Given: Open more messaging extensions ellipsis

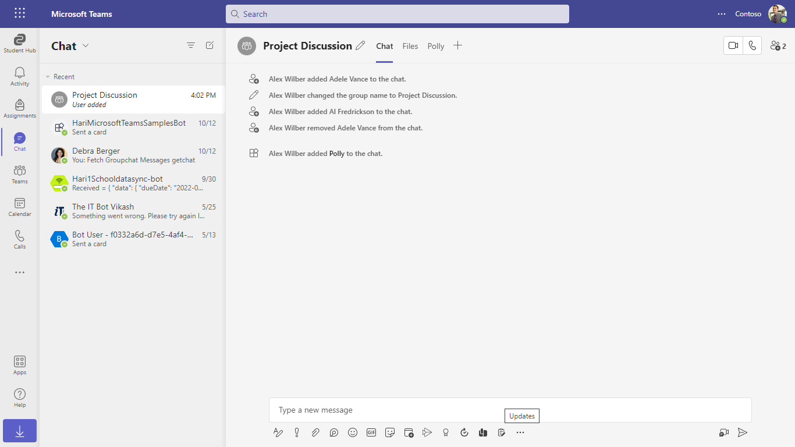Looking at the screenshot, I should 520,432.
